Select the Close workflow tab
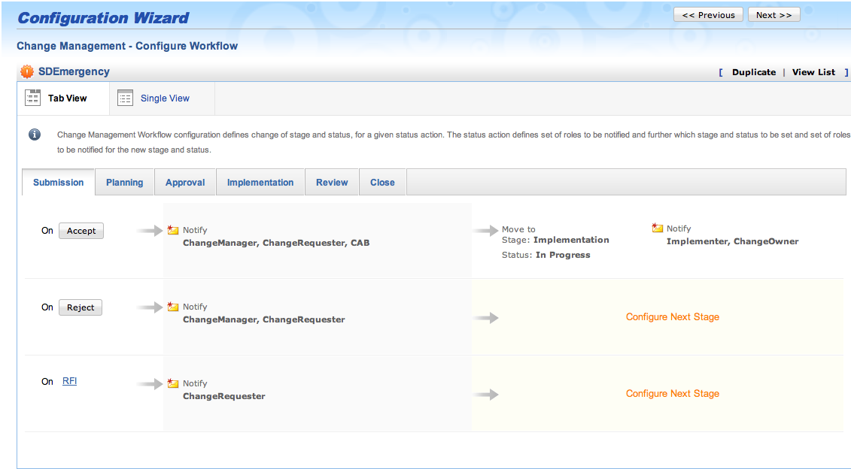The image size is (851, 469). (382, 182)
